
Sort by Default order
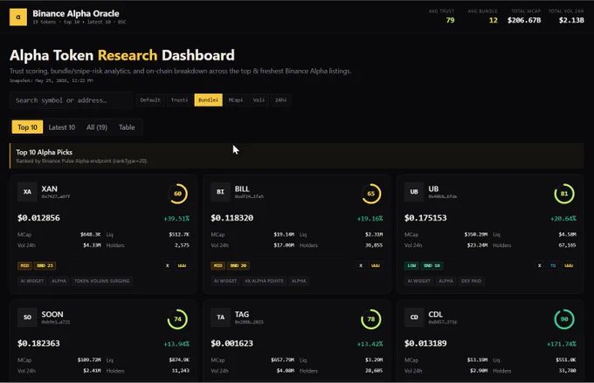tap(150, 100)
